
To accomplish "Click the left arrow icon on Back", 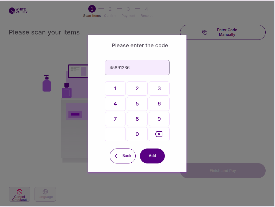I will [x=117, y=156].
